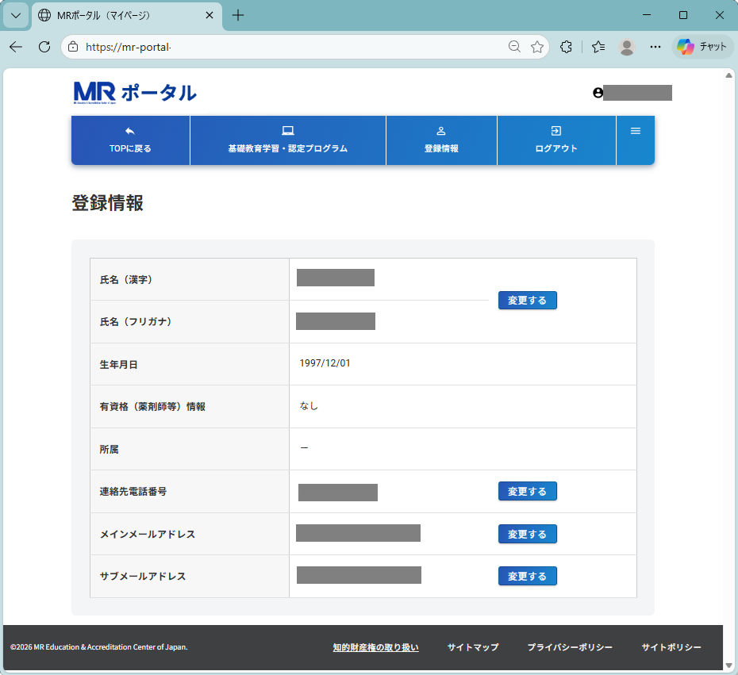Click the MR ポータル logo
The width and height of the screenshot is (738, 675).
[x=134, y=93]
